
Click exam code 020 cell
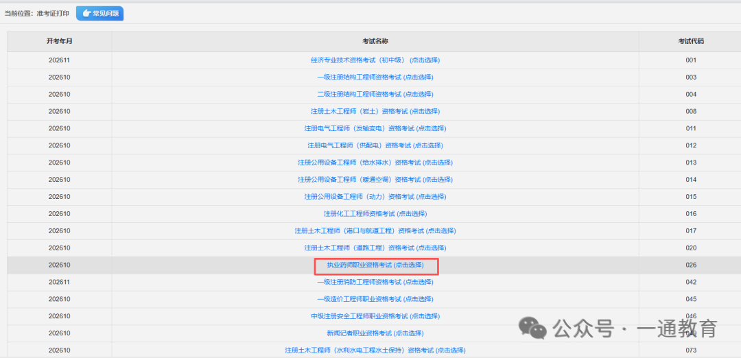(690, 248)
